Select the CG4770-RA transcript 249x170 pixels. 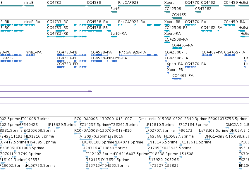click(190, 25)
